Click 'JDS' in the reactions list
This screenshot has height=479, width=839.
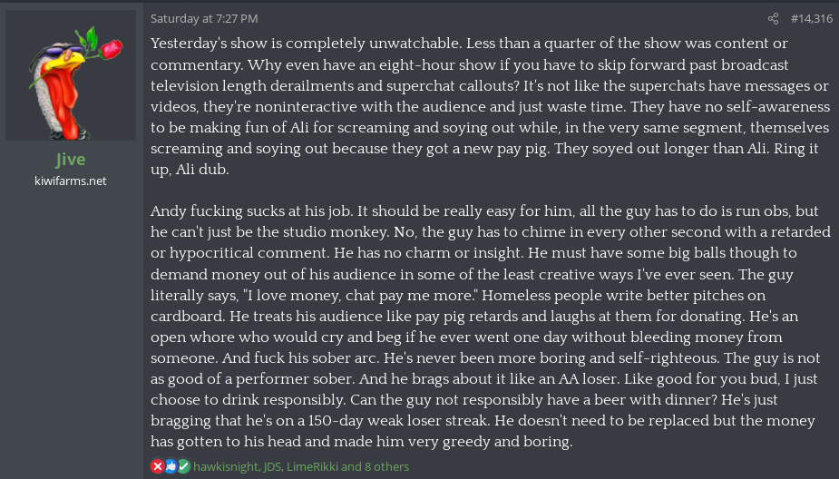(x=272, y=466)
